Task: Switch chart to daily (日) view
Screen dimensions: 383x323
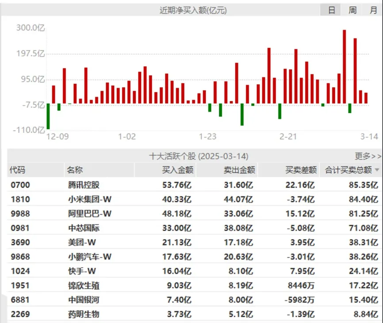Action: tap(330, 10)
